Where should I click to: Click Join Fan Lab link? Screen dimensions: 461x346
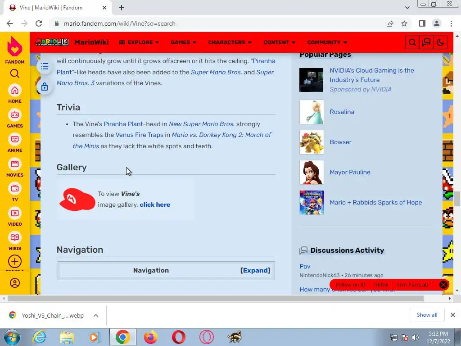tap(412, 285)
